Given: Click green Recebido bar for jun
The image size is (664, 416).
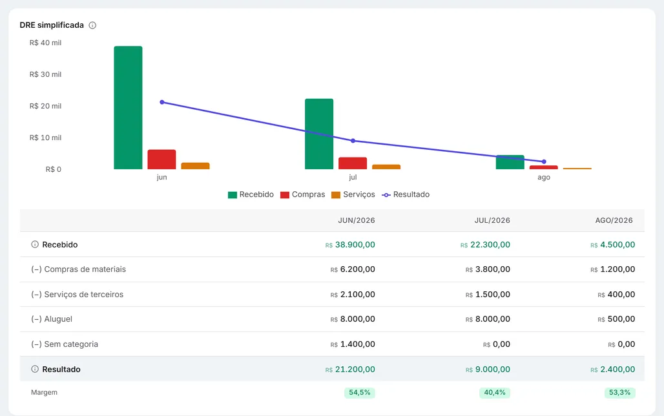Looking at the screenshot, I should pos(128,108).
